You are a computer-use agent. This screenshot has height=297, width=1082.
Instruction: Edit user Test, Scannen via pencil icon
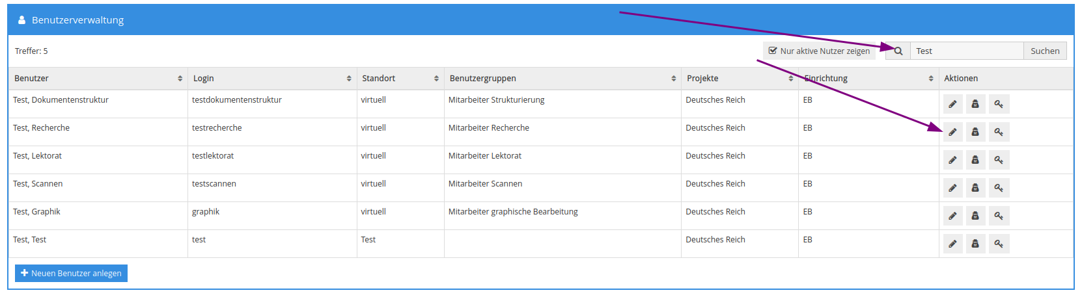coord(952,188)
